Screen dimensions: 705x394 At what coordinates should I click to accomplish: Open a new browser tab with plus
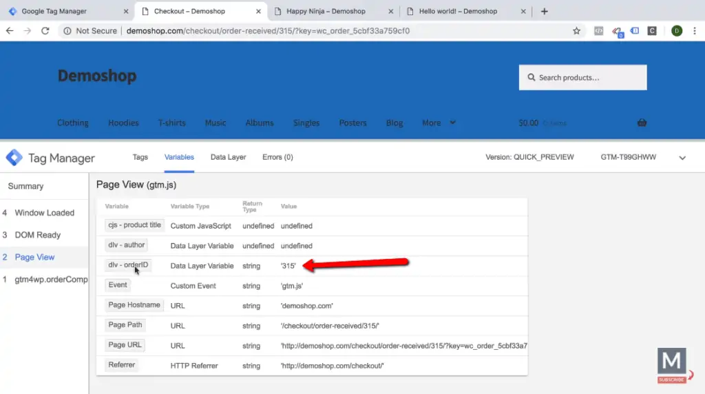[x=545, y=11]
